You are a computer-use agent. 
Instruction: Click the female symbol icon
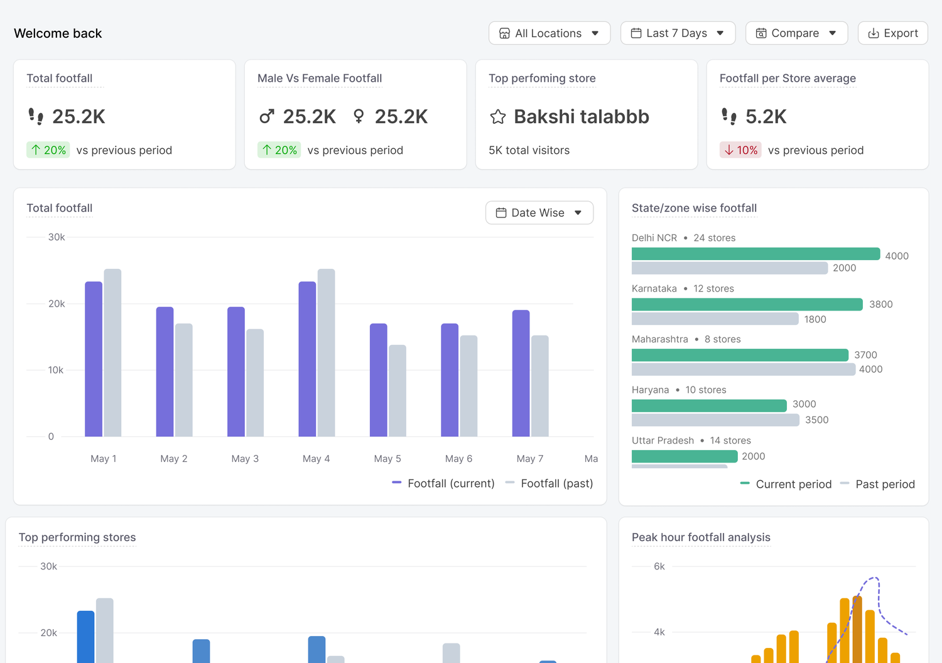click(359, 116)
